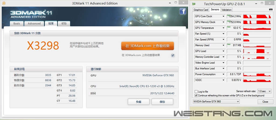
Task: Switch to the 帮助 tab
Action: click(x=64, y=24)
